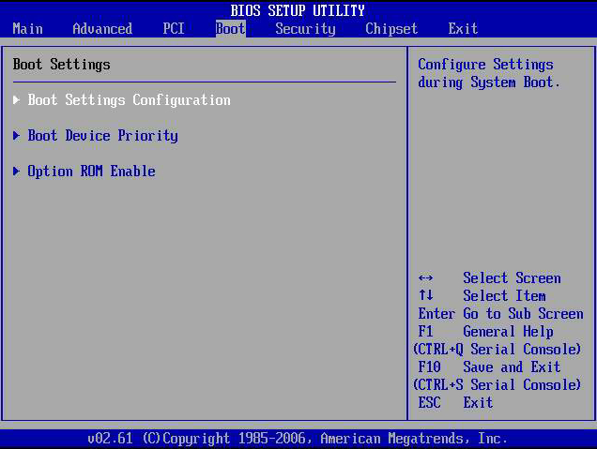Select the PCI tab
The height and width of the screenshot is (449, 597).
[174, 29]
